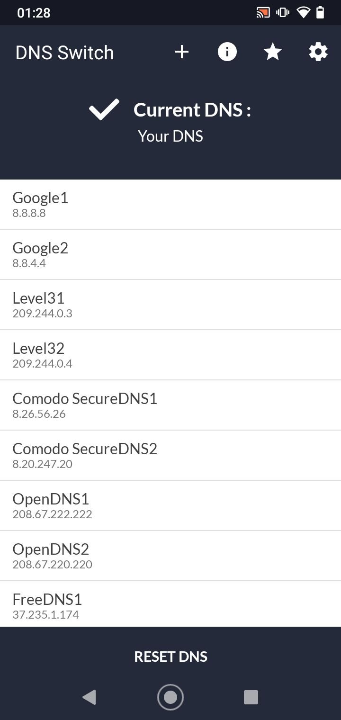Tap the plus icon to add DNS
Viewport: 341px width, 720px height.
click(x=182, y=52)
